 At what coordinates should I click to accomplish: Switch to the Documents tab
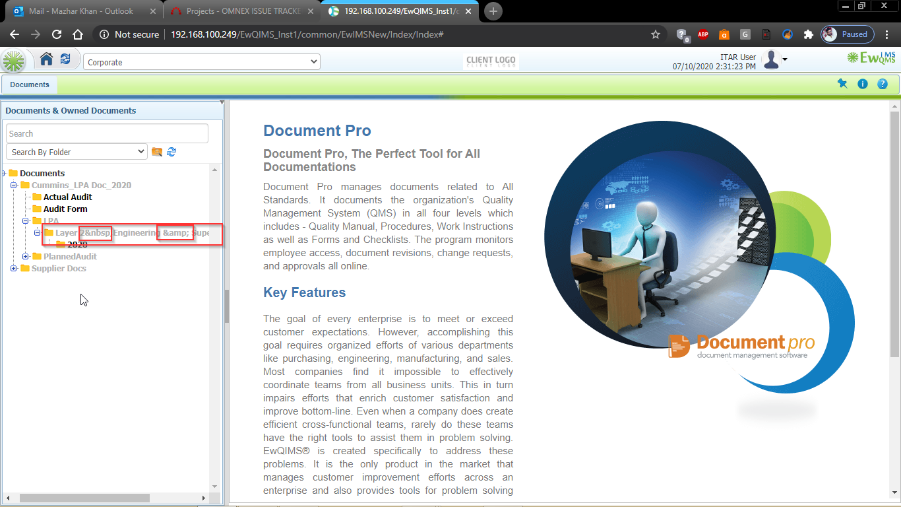[x=30, y=84]
